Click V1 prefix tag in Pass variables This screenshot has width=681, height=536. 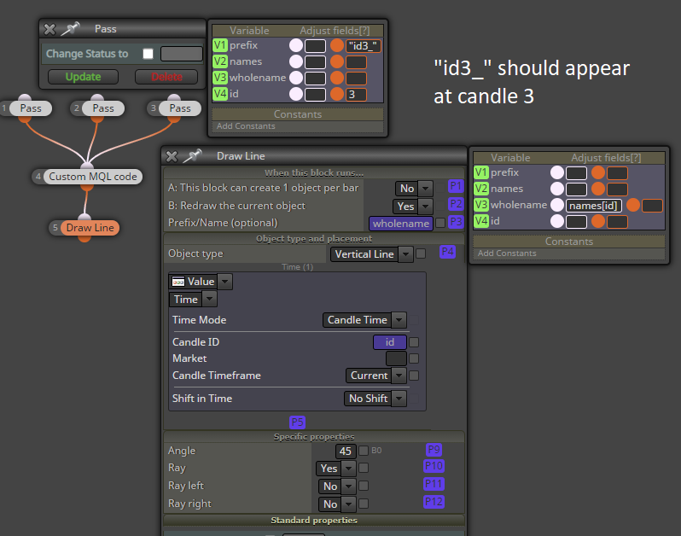point(220,45)
